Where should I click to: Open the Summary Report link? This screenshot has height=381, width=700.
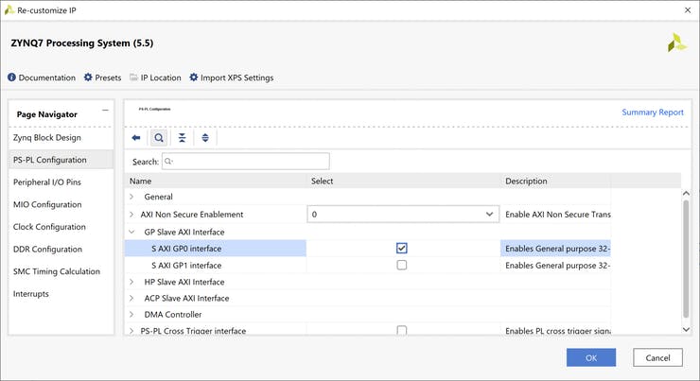point(652,113)
